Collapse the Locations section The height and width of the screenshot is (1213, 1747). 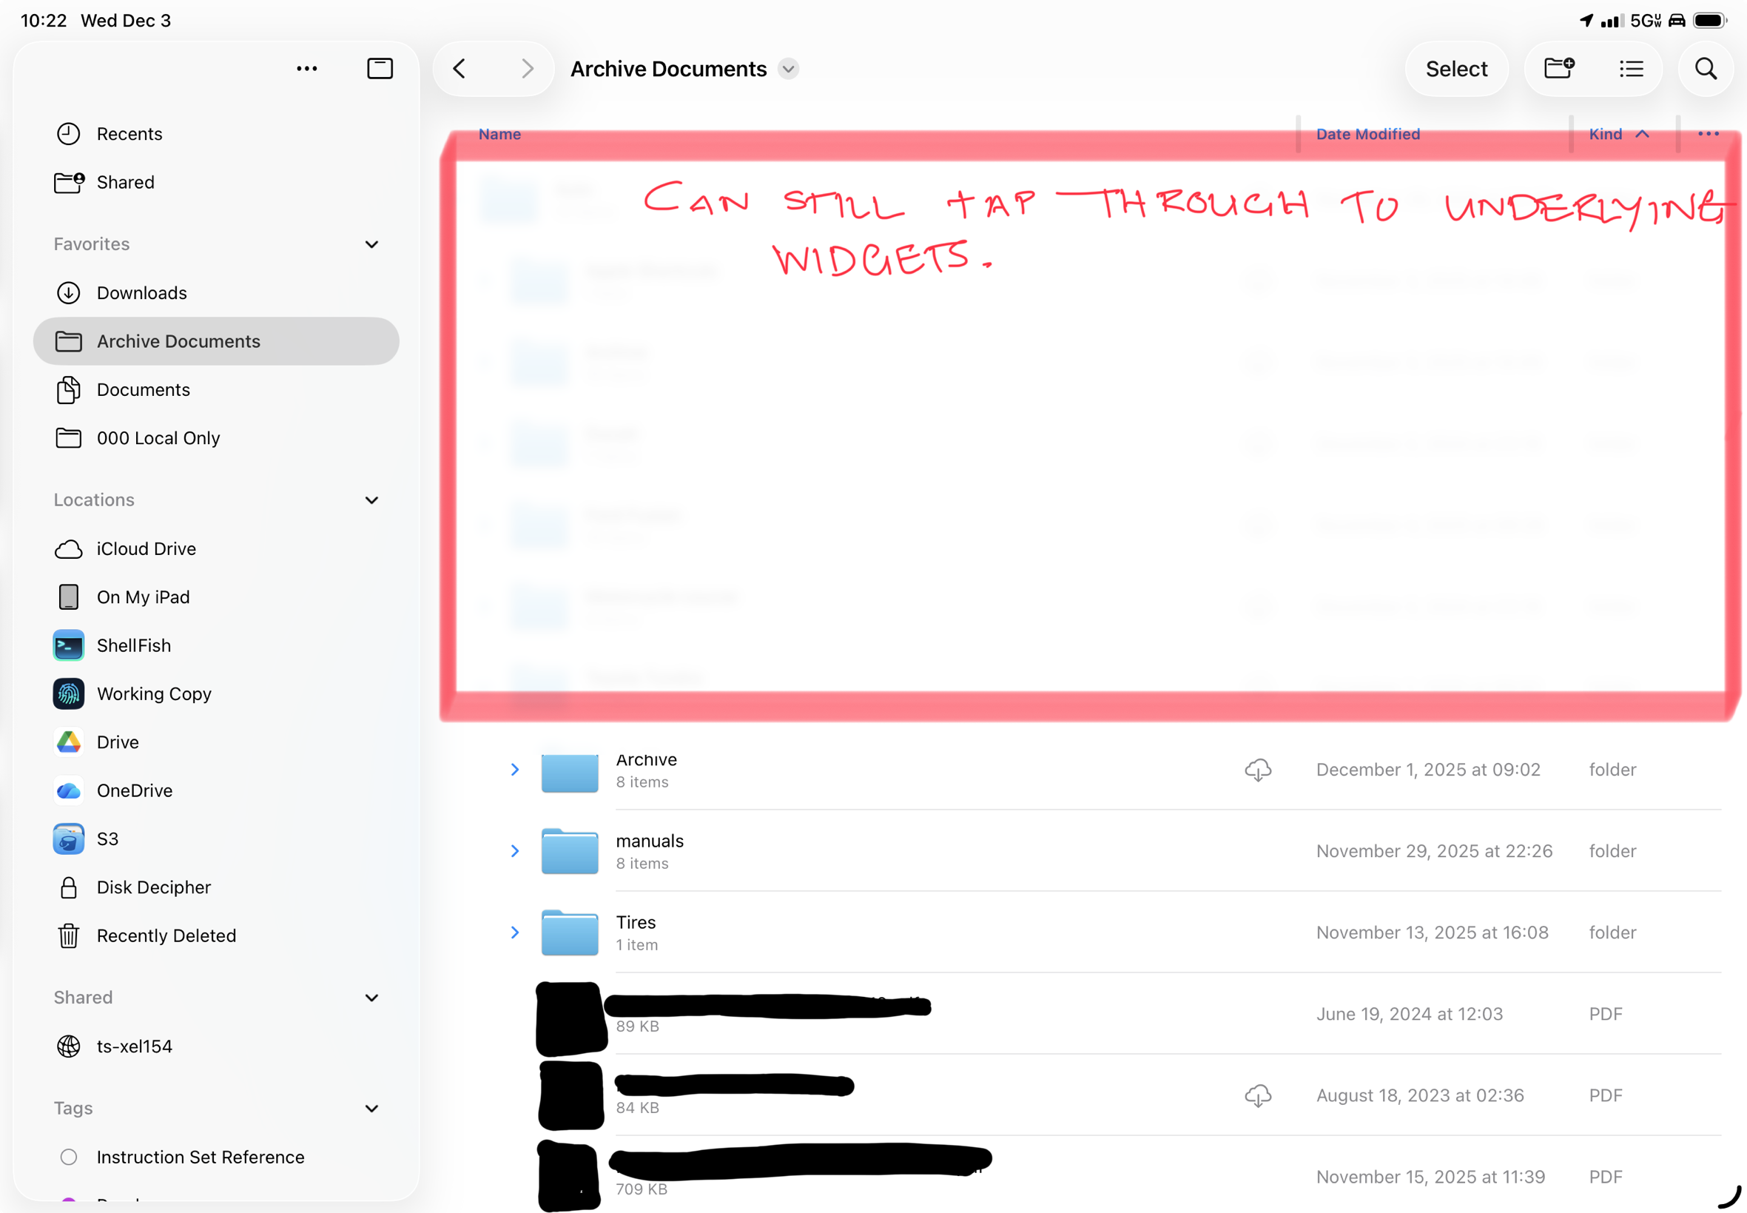pyautogui.click(x=371, y=500)
